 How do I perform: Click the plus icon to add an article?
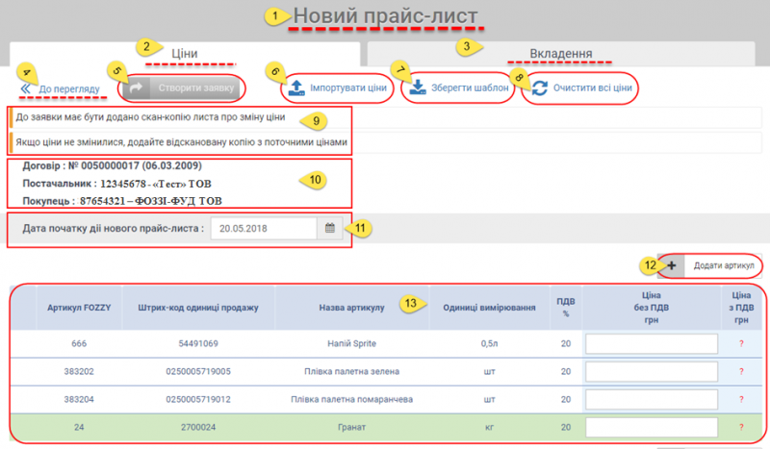tap(671, 264)
